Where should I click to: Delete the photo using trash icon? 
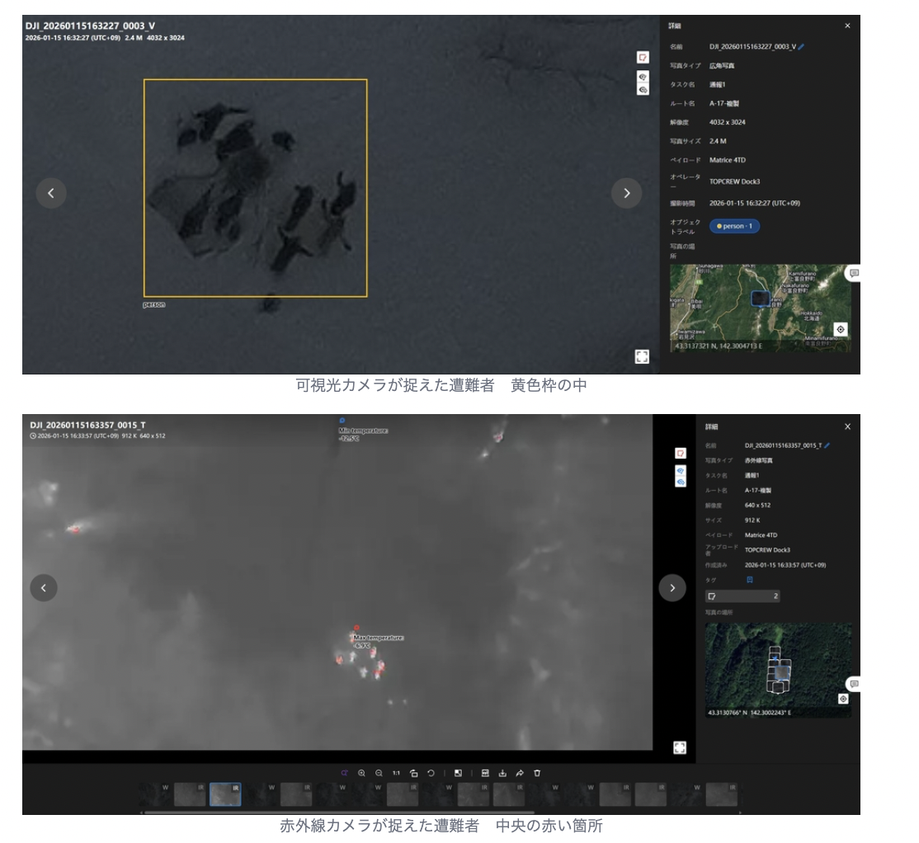537,773
